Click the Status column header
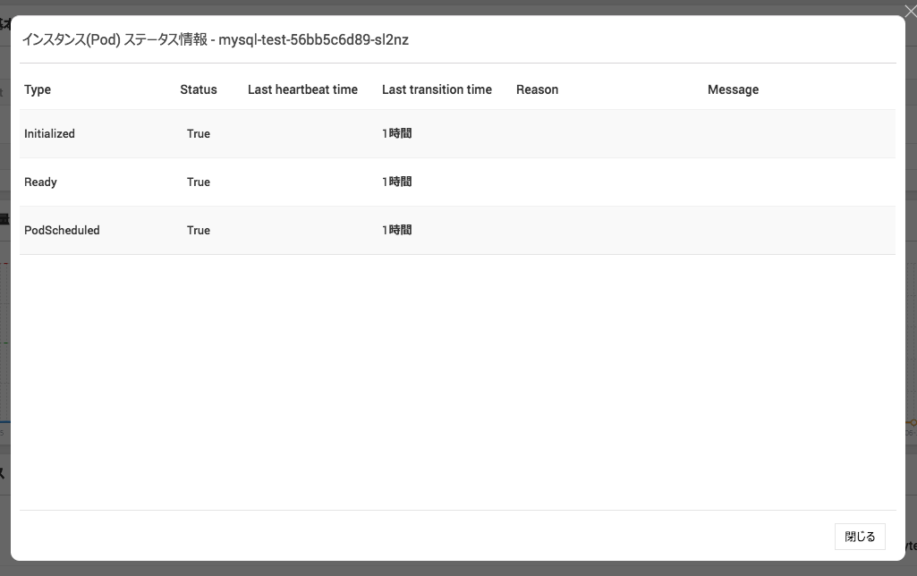The width and height of the screenshot is (917, 576). 199,89
